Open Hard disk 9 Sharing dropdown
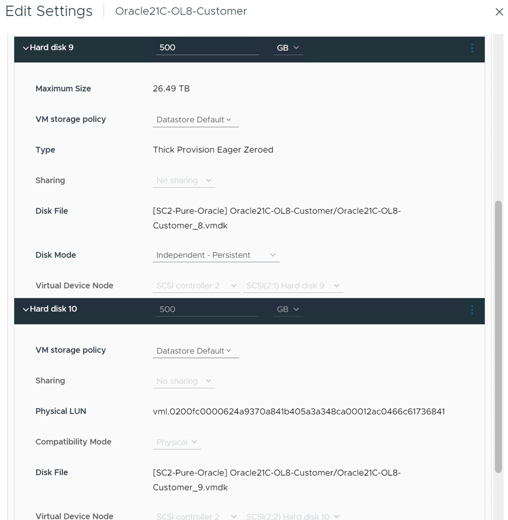The width and height of the screenshot is (508, 520). 184,181
